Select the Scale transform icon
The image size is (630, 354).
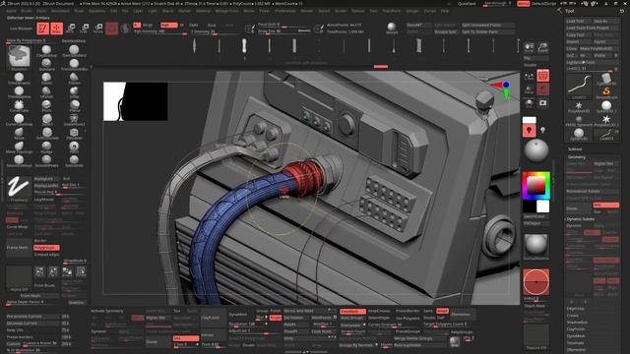click(x=84, y=29)
